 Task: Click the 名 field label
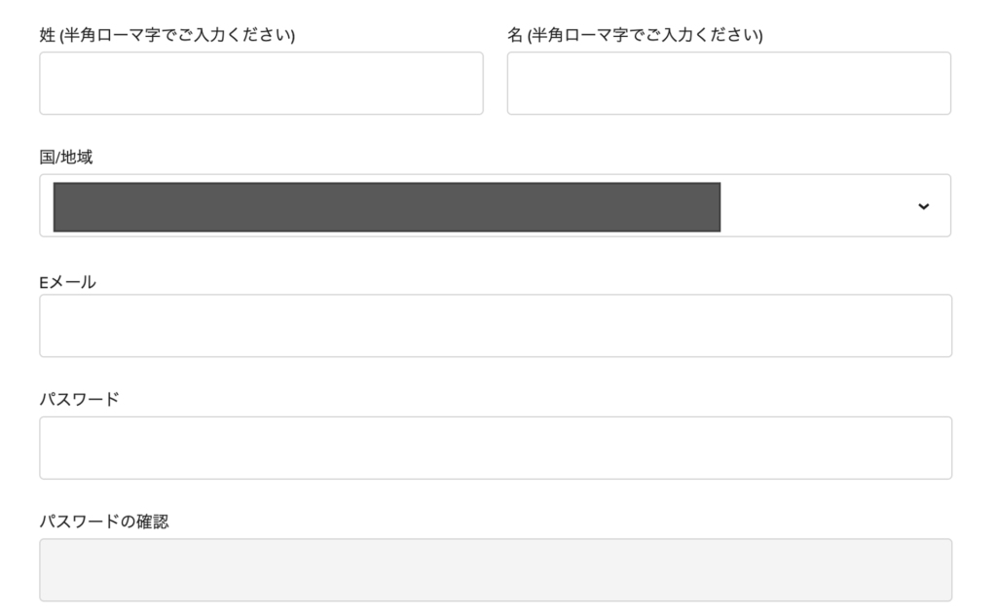515,36
